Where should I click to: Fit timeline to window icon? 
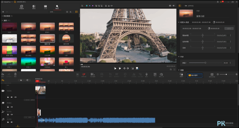212,74
